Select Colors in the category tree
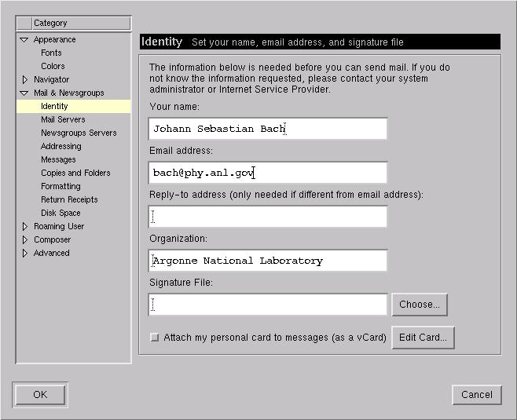Screen dimensions: 517x420 (53, 66)
